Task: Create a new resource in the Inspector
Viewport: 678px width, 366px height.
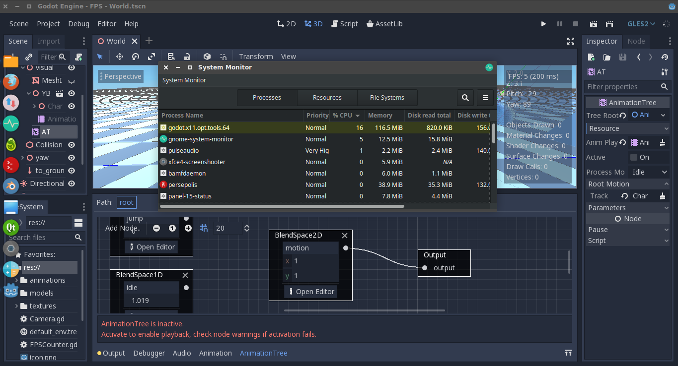Action: click(x=591, y=57)
